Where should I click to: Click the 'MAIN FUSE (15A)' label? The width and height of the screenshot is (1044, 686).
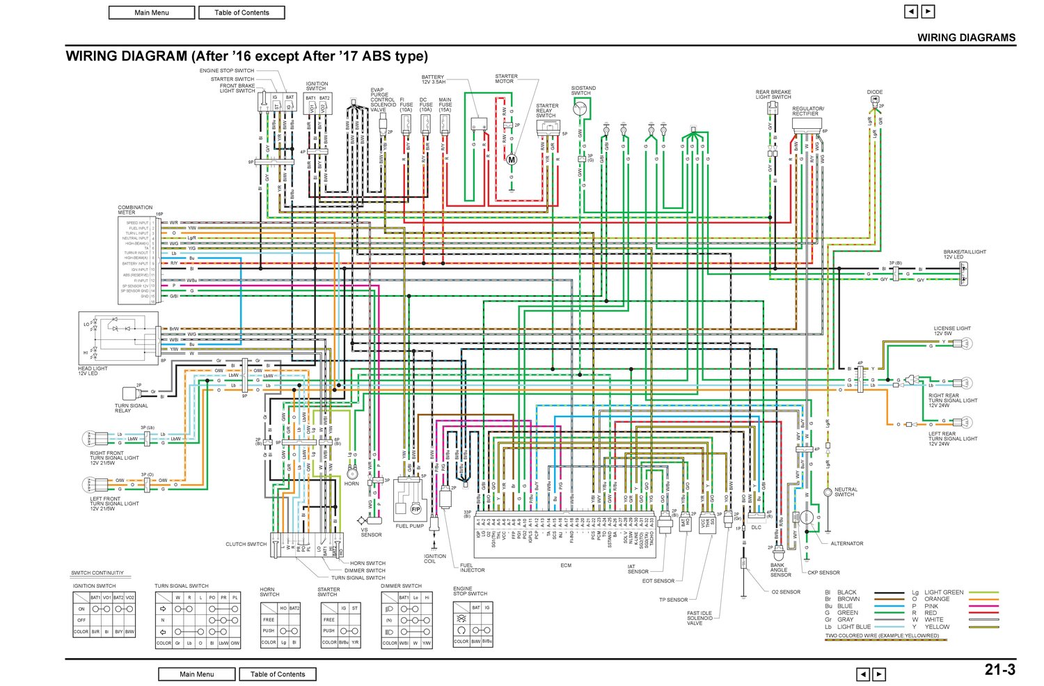coord(445,104)
